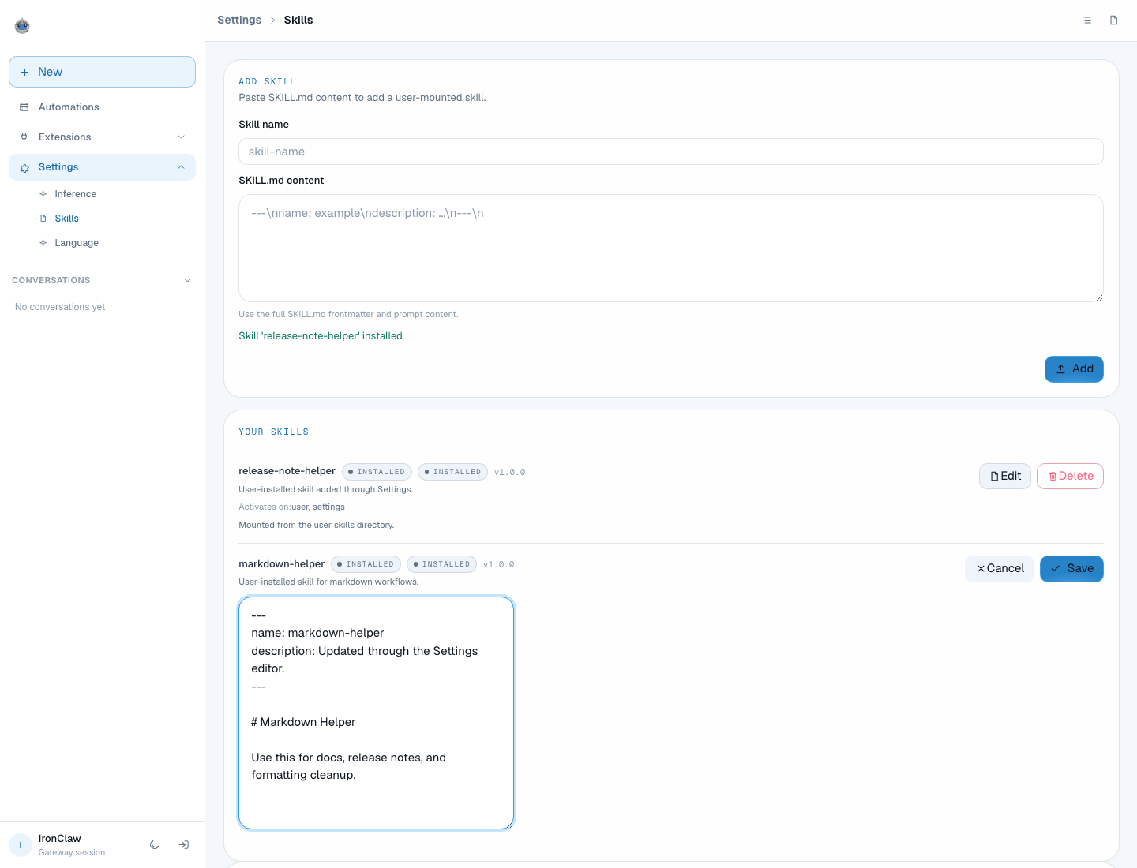Click the IronClaw user avatar
The image size is (1137, 868).
tap(21, 845)
